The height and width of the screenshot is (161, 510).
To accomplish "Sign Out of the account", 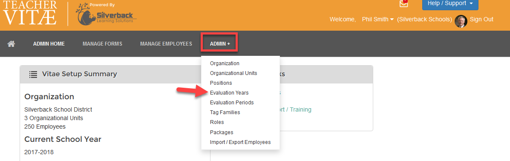I will [482, 20].
